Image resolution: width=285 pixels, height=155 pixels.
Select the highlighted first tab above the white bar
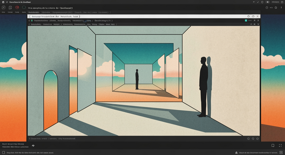[34, 12]
